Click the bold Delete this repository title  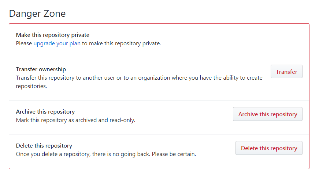pos(44,145)
